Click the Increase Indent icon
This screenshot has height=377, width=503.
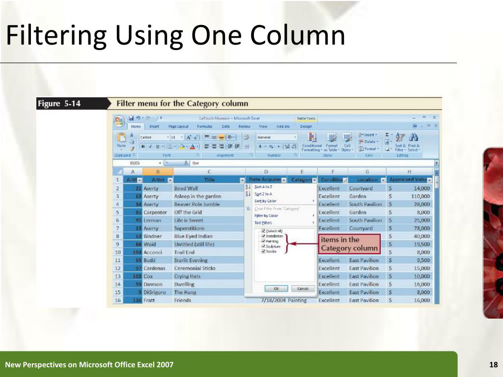[237, 146]
